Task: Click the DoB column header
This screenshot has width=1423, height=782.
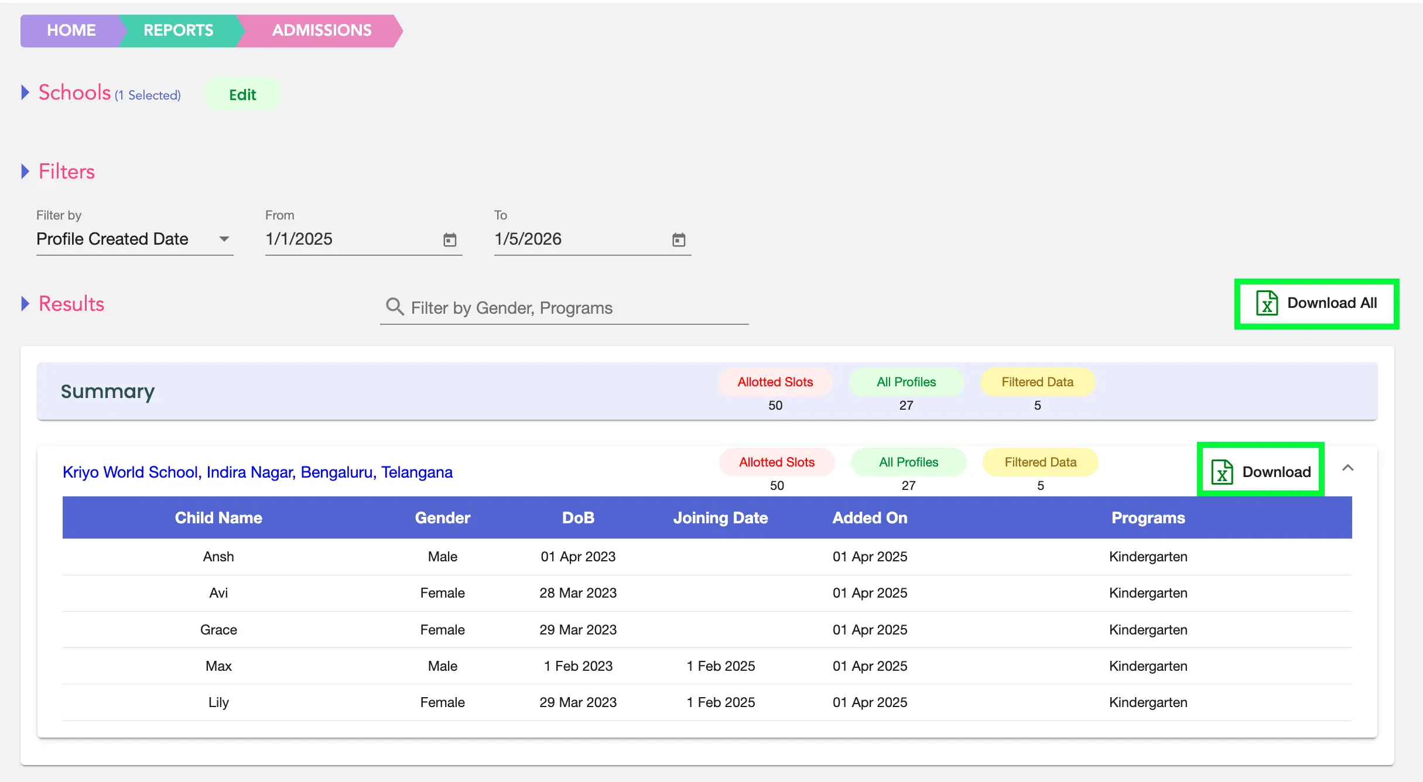Action: click(579, 518)
